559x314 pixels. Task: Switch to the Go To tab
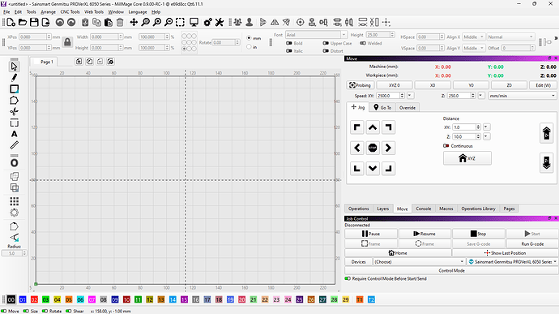pyautogui.click(x=382, y=108)
